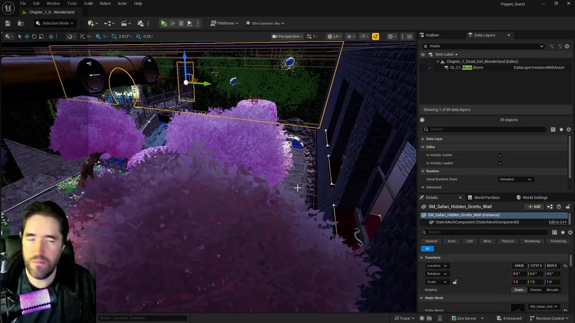The image size is (575, 323).
Task: Open the Perspective view dropdown
Action: coord(288,36)
